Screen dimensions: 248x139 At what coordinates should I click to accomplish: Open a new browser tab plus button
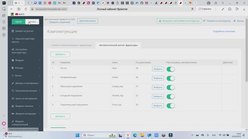(195, 3)
